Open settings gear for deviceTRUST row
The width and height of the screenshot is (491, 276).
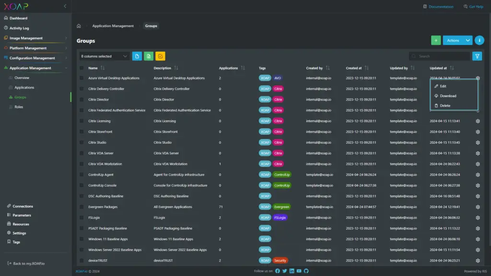478,260
